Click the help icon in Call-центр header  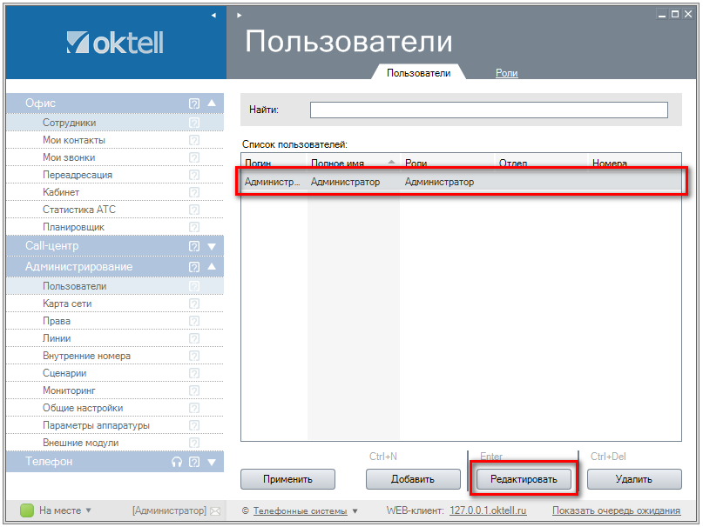194,246
